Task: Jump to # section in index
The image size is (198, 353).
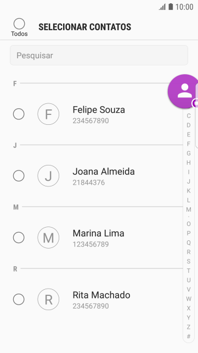Action: click(x=189, y=337)
